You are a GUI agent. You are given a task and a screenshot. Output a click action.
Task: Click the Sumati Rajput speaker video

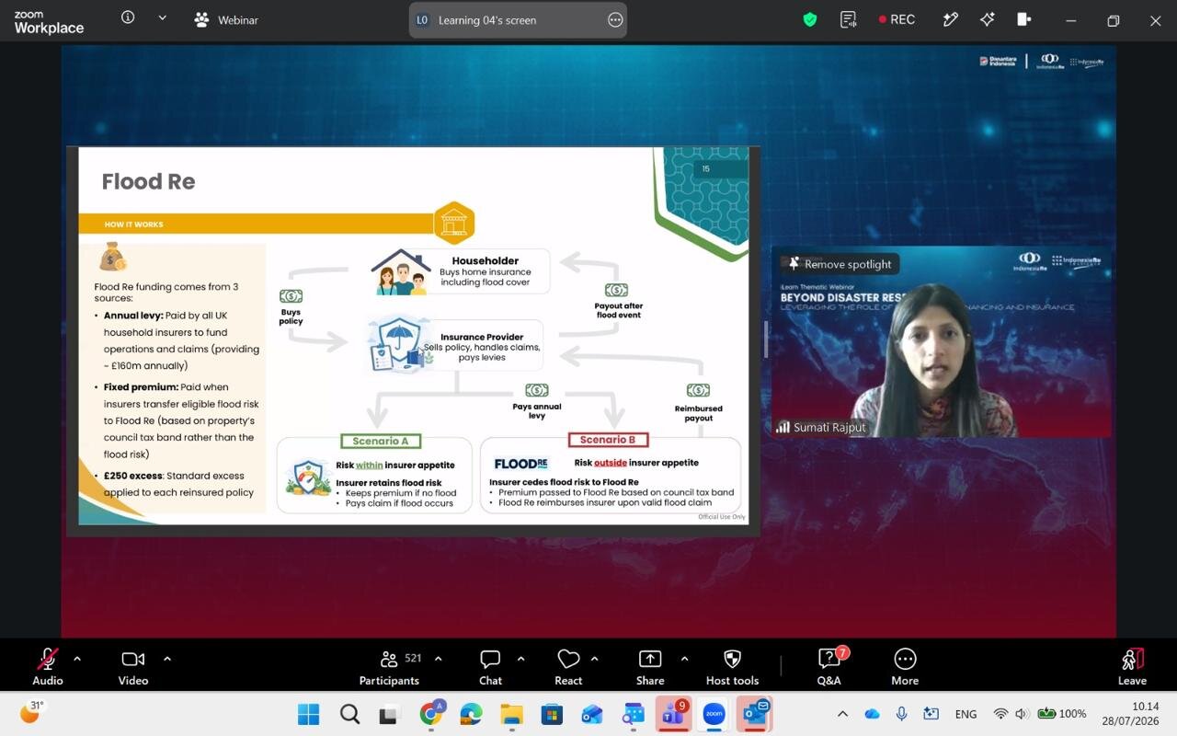click(x=941, y=341)
